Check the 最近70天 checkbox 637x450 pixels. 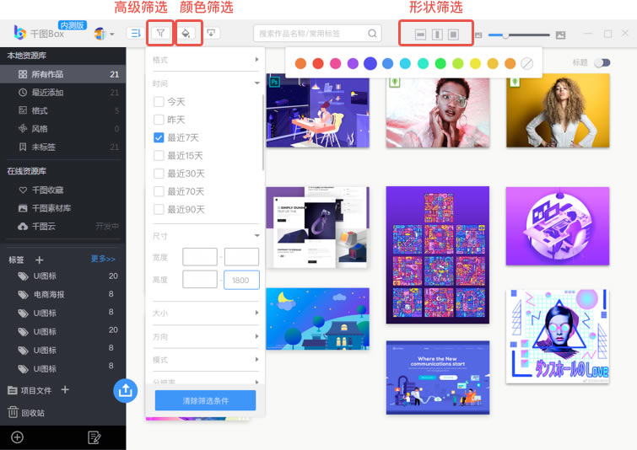tap(159, 191)
